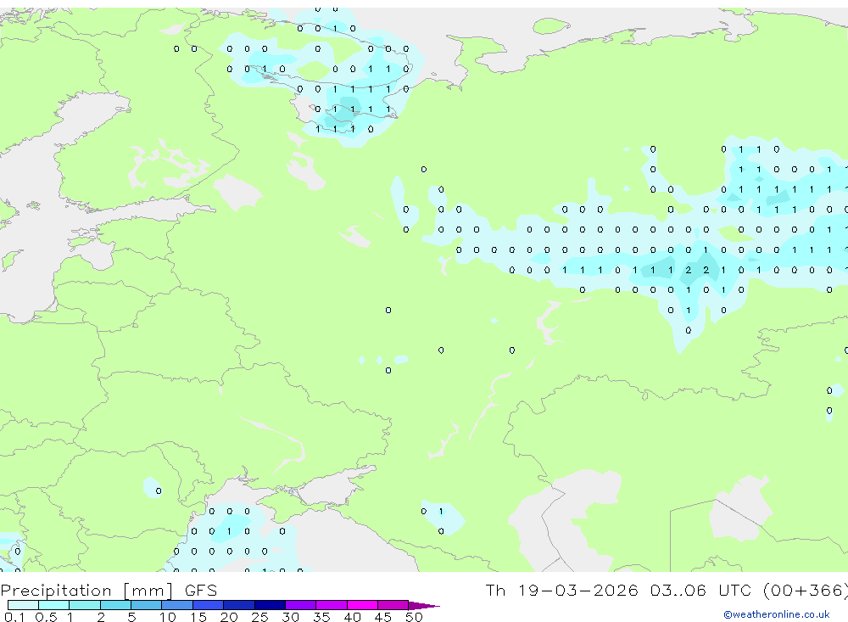
Task: Click the 0.1–0.5 mm palest cyan legend swatch
Action: (x=23, y=605)
